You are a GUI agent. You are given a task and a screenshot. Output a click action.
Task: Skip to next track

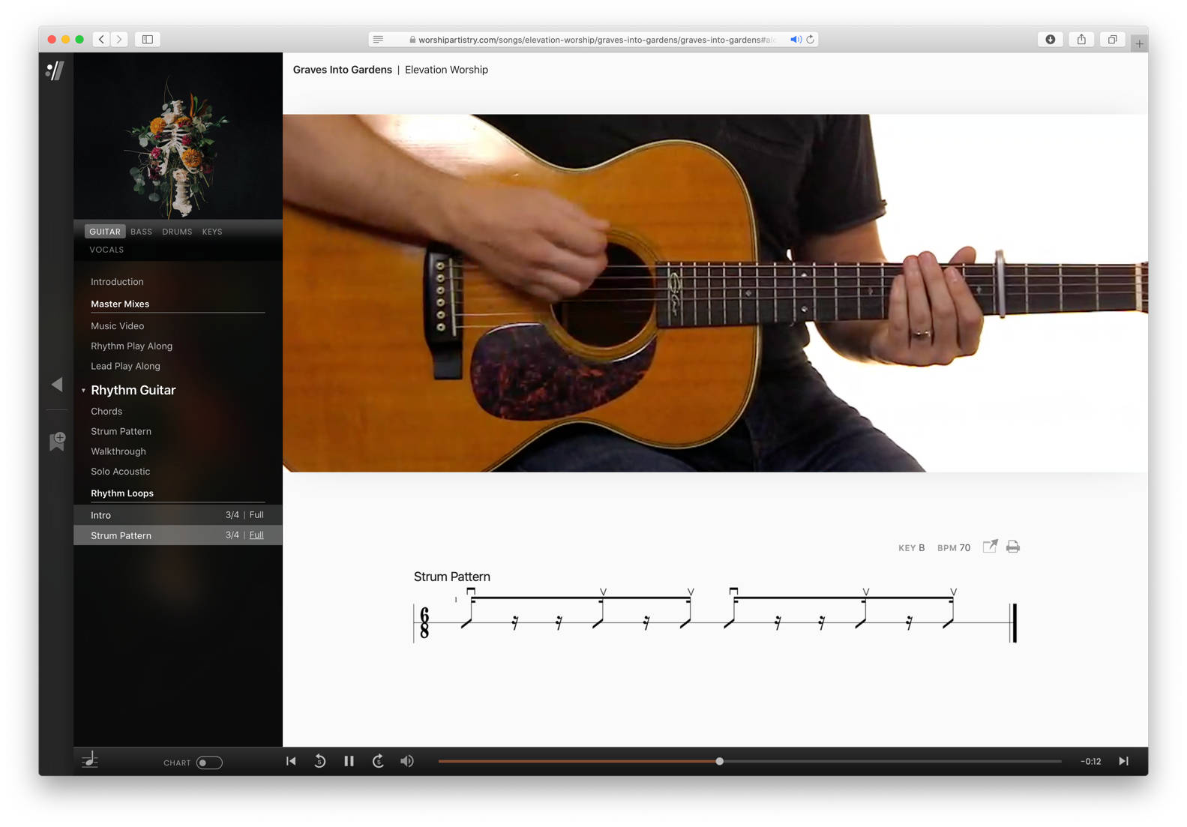click(x=1123, y=761)
